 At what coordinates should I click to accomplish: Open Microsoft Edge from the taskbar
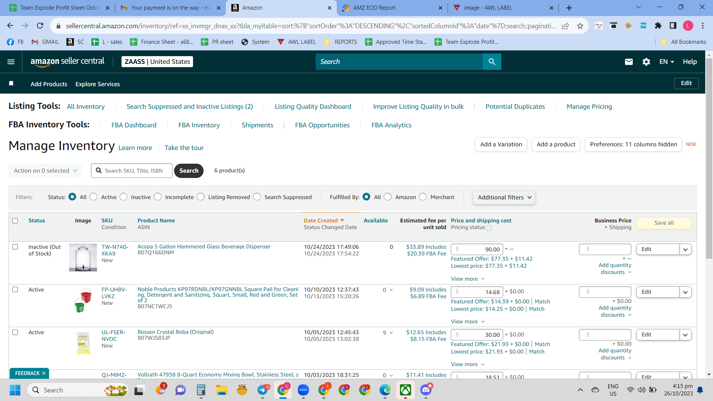click(x=385, y=390)
